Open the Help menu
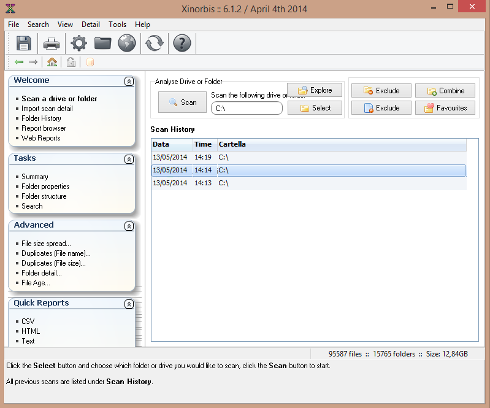 point(142,25)
